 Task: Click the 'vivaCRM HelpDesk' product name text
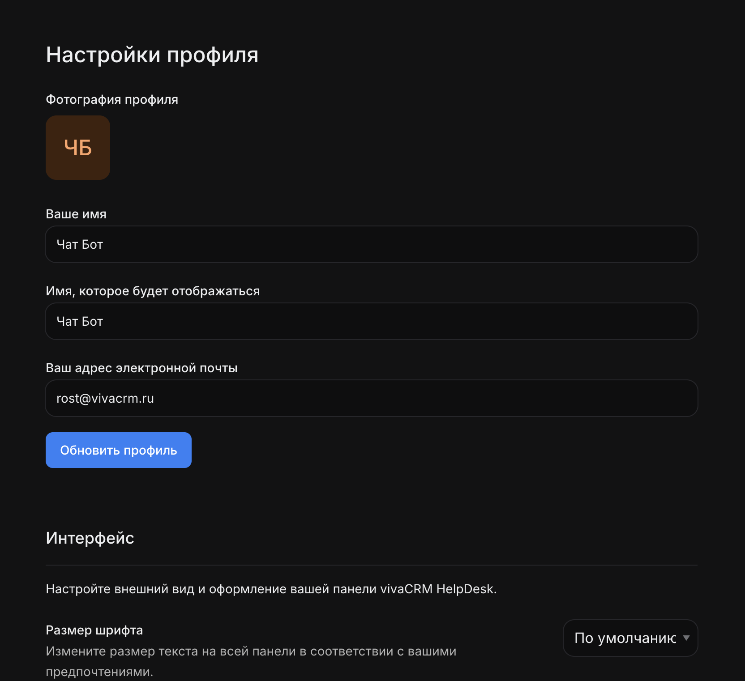437,589
